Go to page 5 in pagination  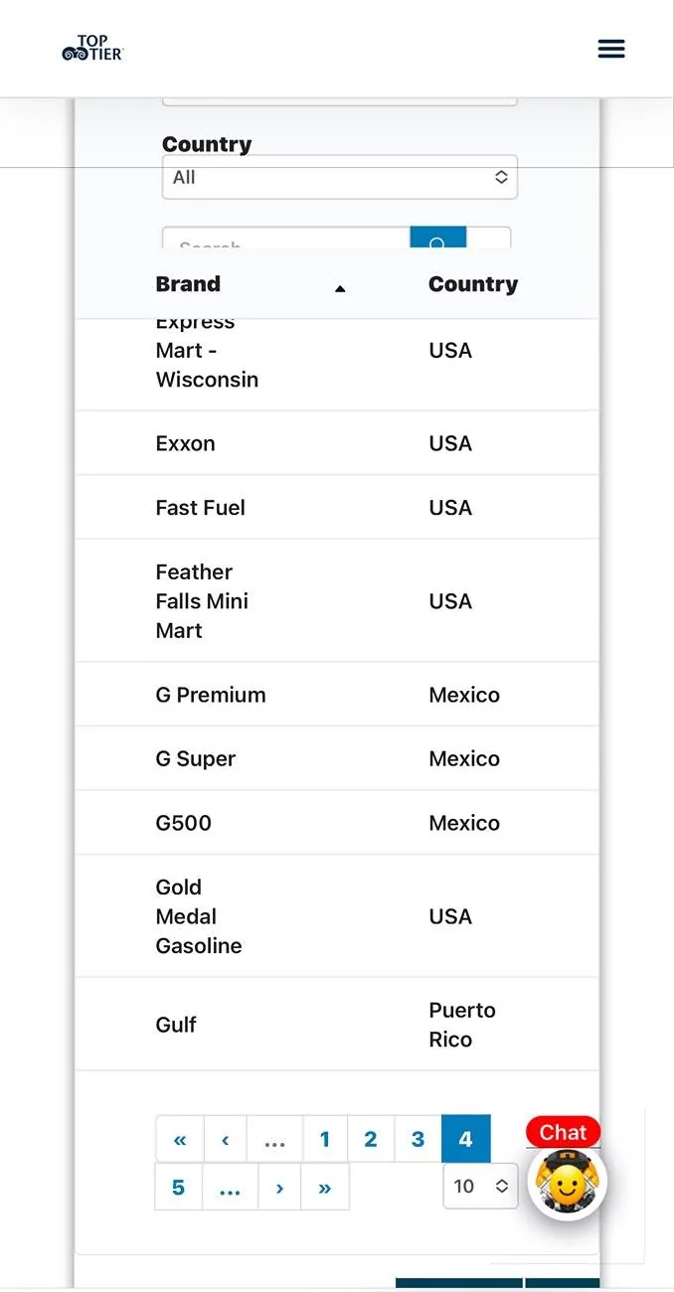[x=178, y=1187]
